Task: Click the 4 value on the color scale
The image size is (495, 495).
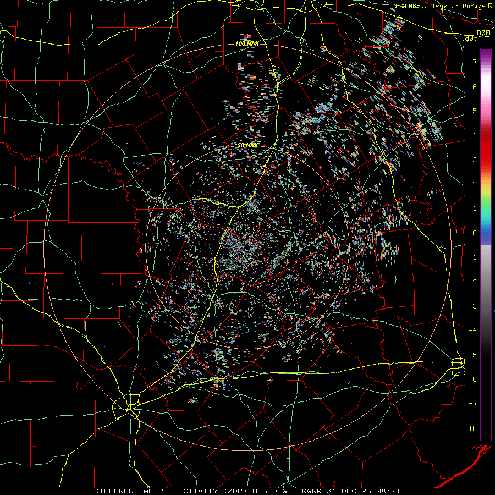Action: [475, 135]
